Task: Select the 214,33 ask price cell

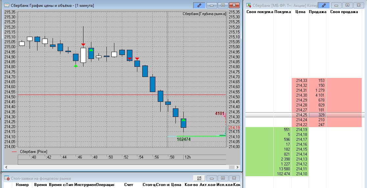Action: [300, 81]
